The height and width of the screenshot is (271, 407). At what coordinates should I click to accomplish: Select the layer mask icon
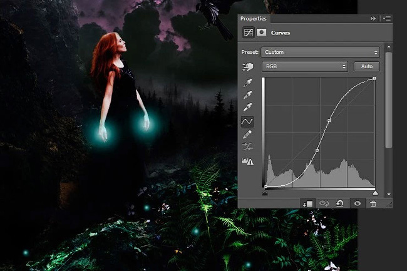(261, 33)
